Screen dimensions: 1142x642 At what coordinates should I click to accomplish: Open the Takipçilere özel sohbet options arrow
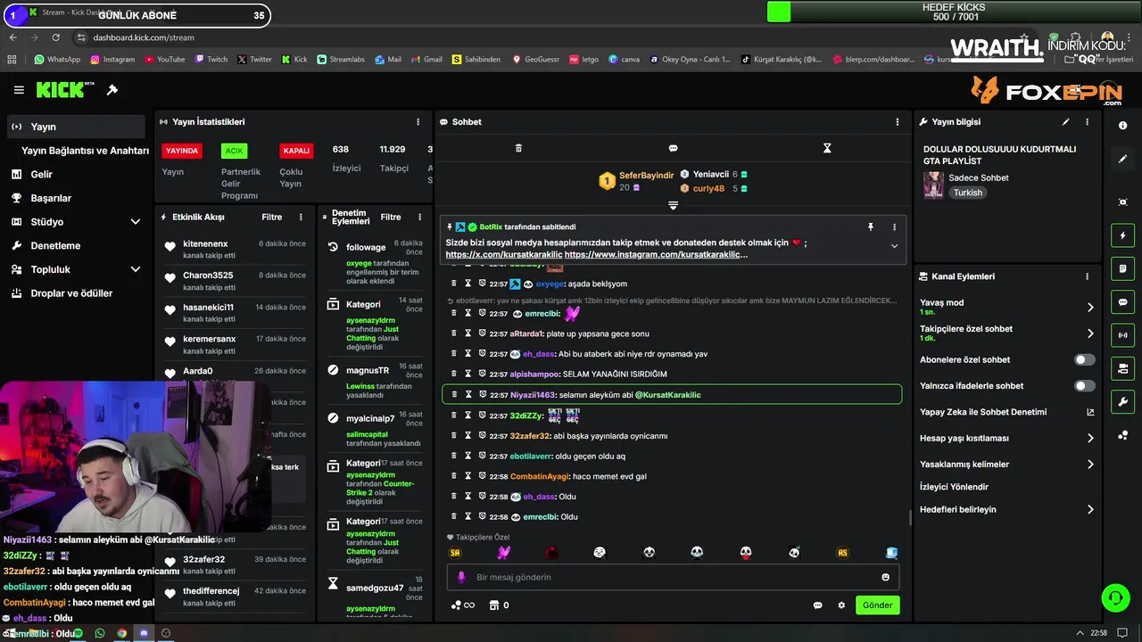(x=1090, y=333)
